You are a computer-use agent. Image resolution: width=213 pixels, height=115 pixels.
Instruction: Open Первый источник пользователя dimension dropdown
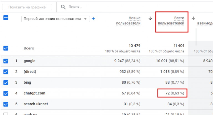(56, 19)
